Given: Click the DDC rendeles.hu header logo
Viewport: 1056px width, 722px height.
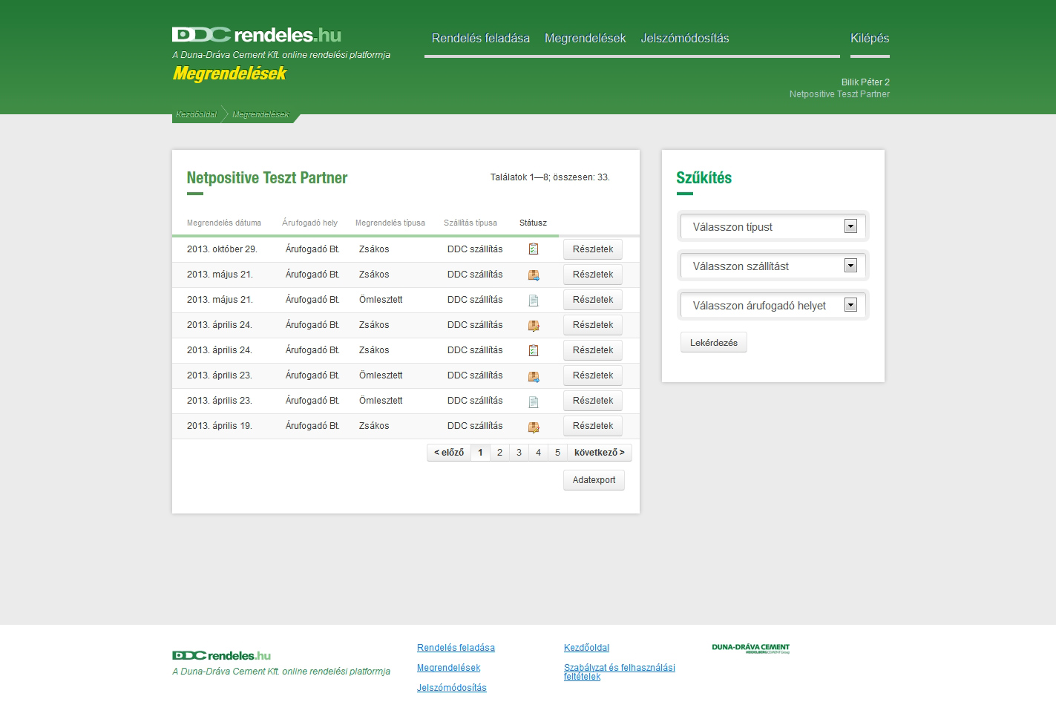Looking at the screenshot, I should coord(257,35).
